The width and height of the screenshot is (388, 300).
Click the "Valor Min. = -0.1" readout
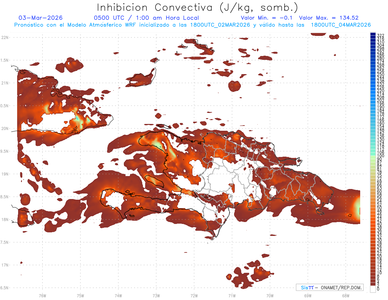tap(267, 18)
